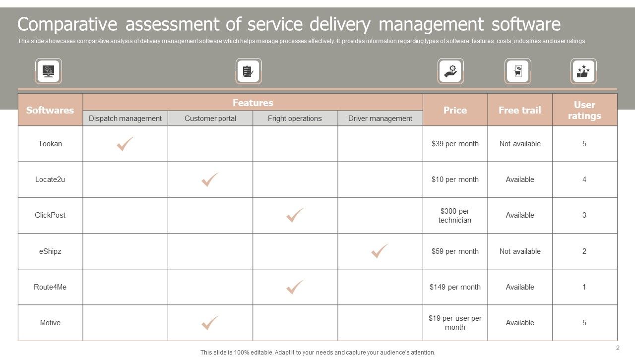Click eShipz's Not available free trial cell

click(520, 251)
